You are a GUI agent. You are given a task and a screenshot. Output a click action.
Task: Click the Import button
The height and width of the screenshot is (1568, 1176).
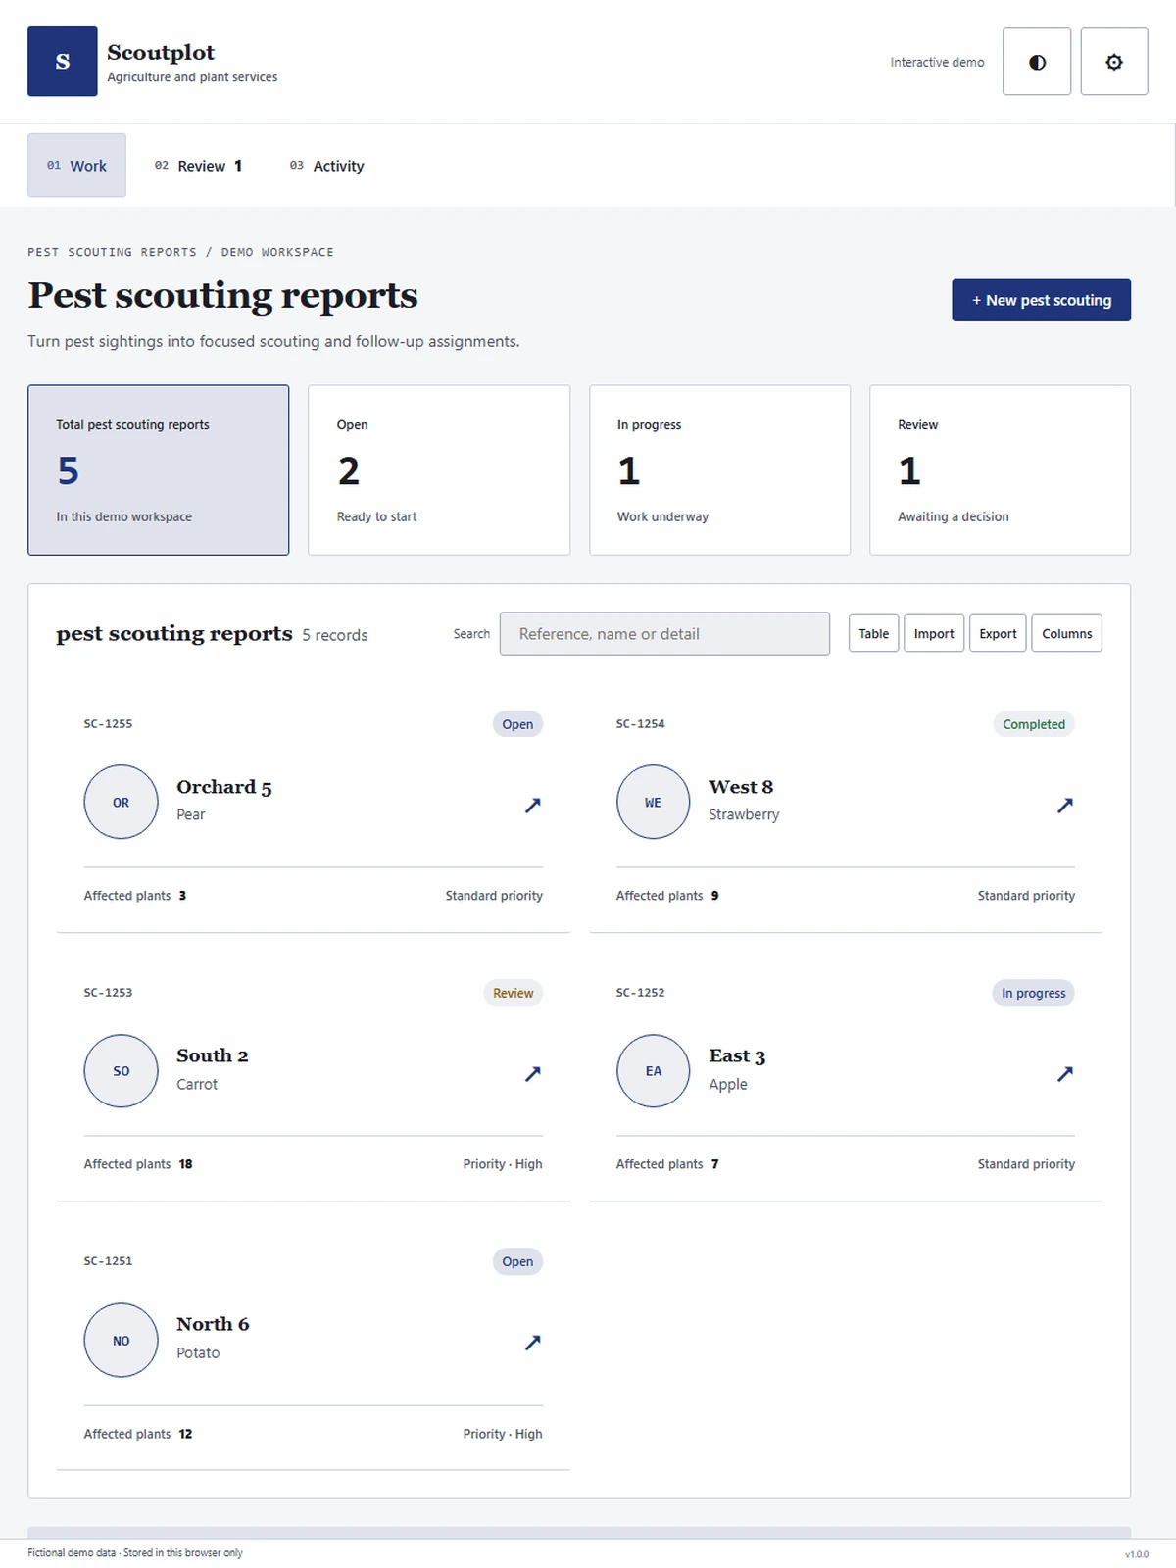(x=934, y=634)
